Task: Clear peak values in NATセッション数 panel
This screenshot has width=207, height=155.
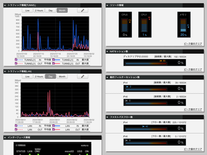Action: pos(193,69)
